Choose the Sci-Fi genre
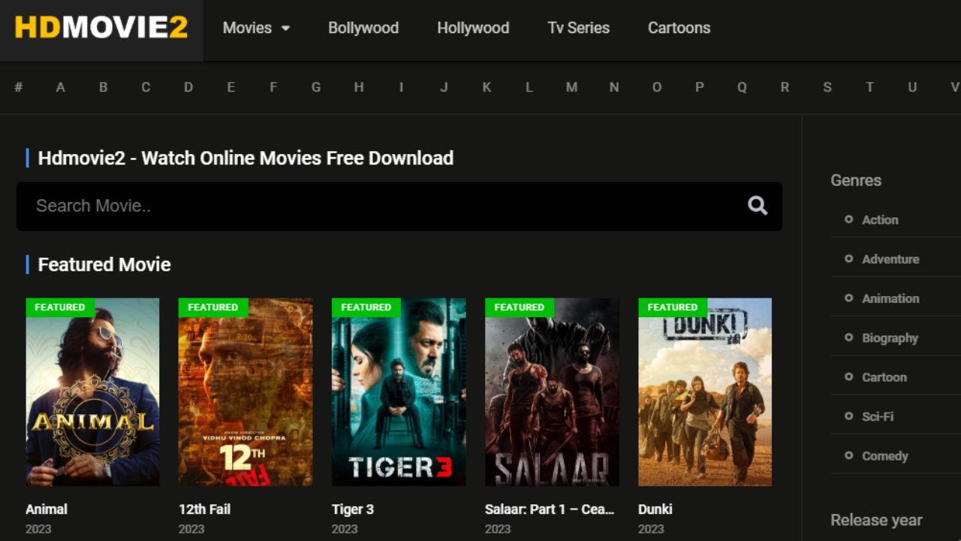 (x=878, y=416)
